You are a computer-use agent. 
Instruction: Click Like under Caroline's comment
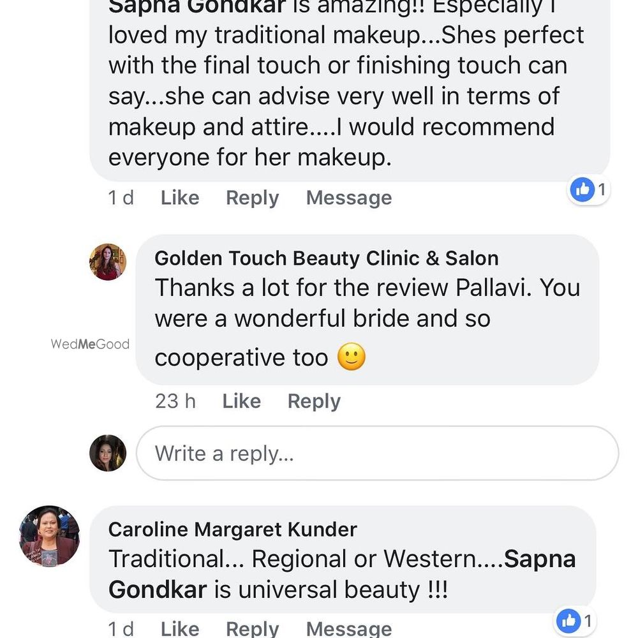point(179,628)
